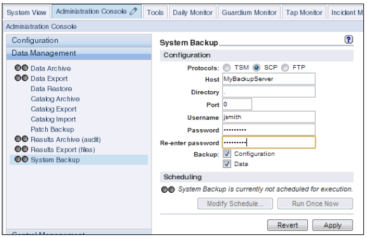The width and height of the screenshot is (367, 238).
Task: Open the Data Restore link
Action: [51, 89]
